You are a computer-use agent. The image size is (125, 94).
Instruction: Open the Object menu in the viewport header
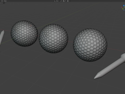[5, 1]
